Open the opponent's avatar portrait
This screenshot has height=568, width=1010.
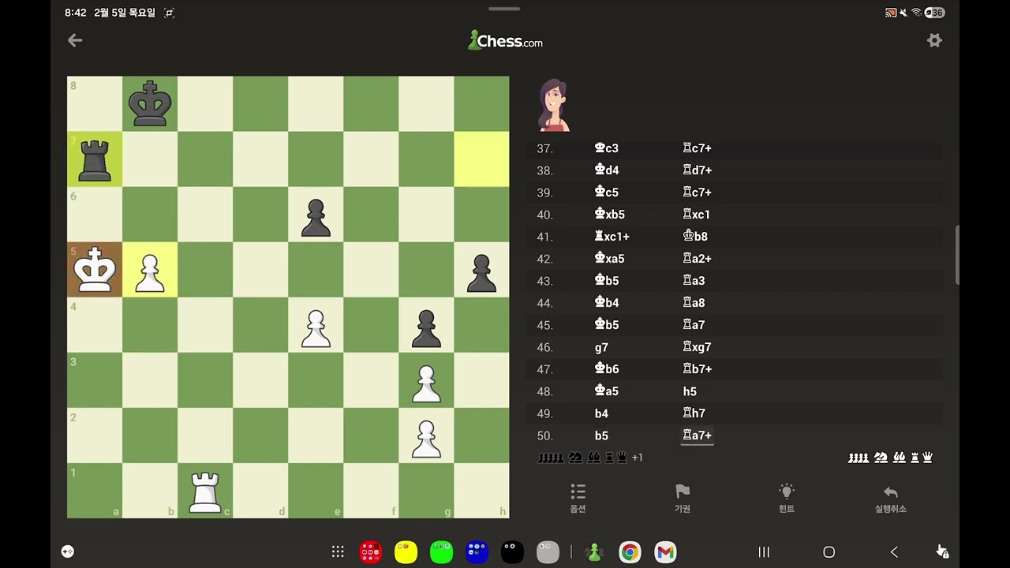click(x=553, y=104)
